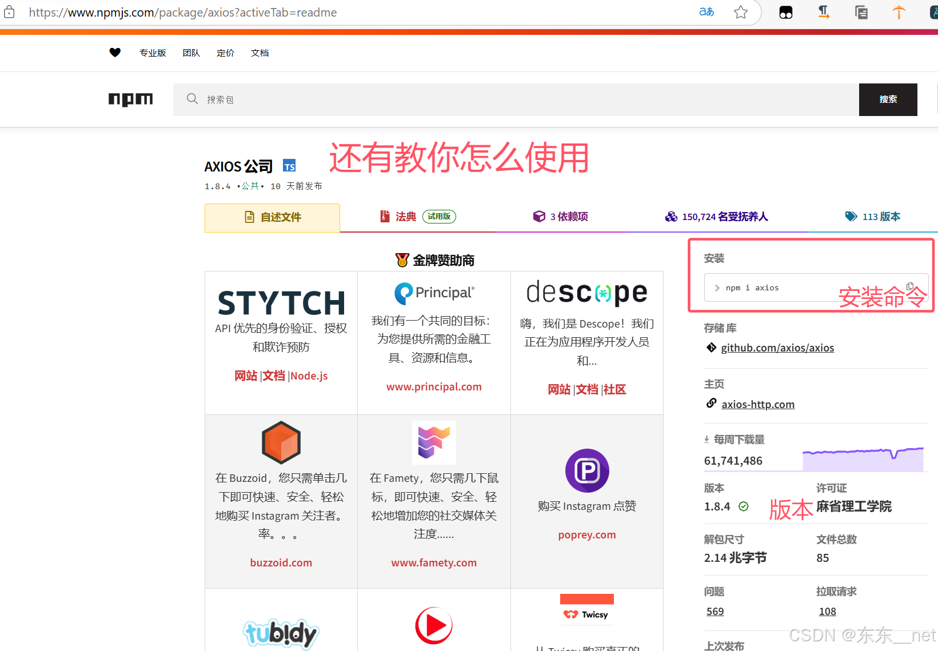Switch to the 150,724 dependents tab
This screenshot has height=651, width=938.
click(716, 217)
